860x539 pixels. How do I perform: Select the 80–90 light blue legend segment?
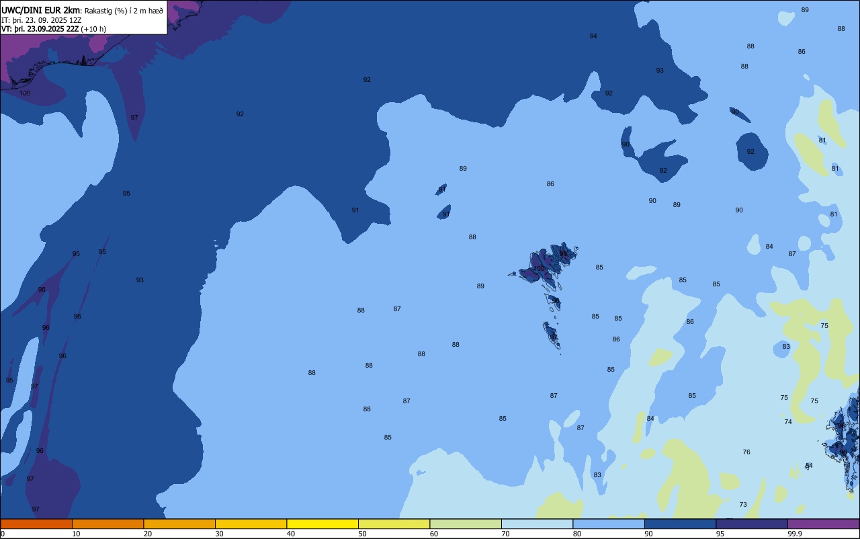coord(609,524)
